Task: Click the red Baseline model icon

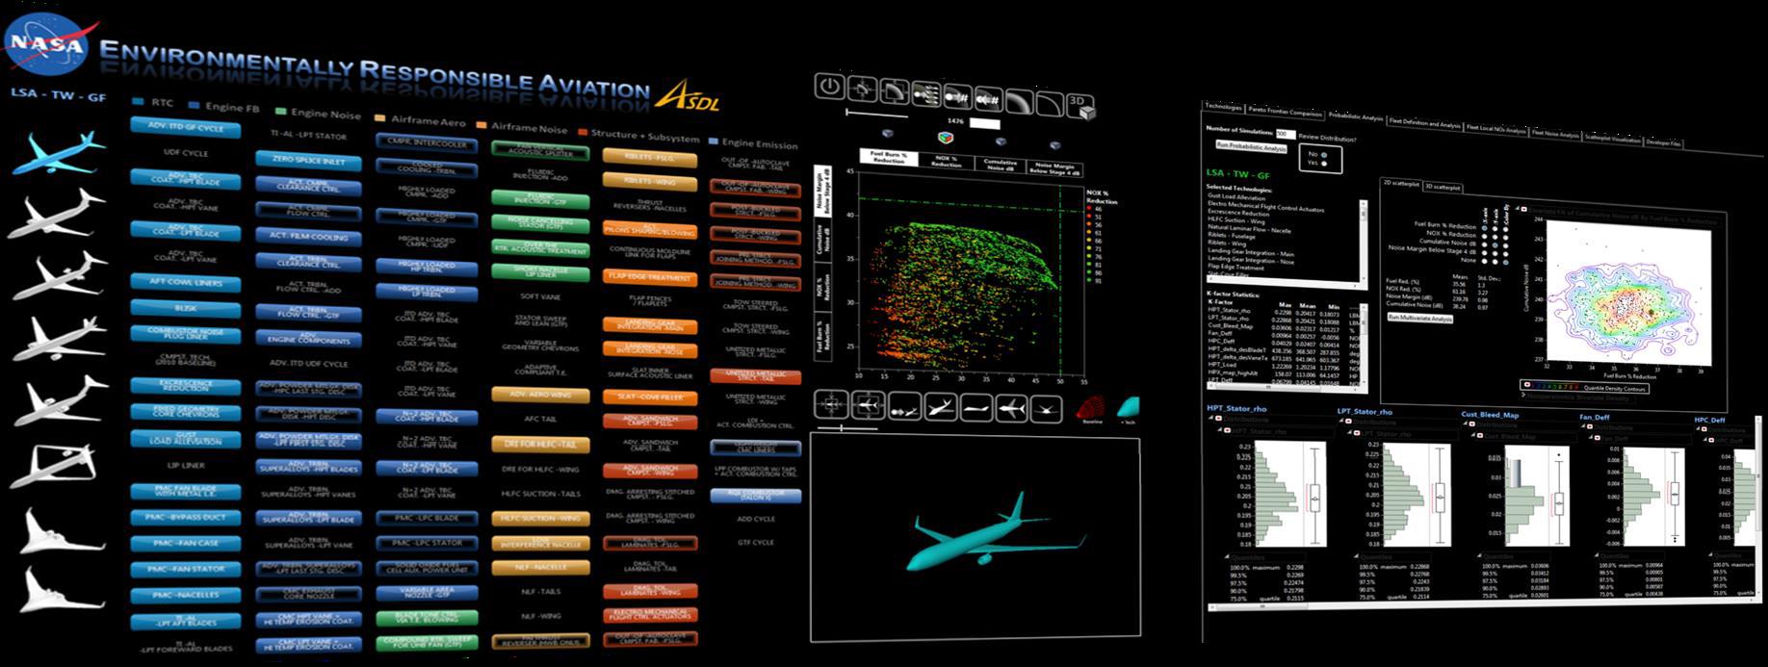Action: click(x=1092, y=409)
